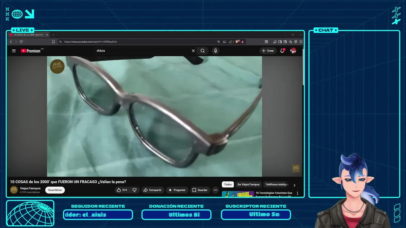Select the Teléfonos inteligentes chip
Image resolution: width=406 pixels, height=228 pixels.
click(x=277, y=184)
